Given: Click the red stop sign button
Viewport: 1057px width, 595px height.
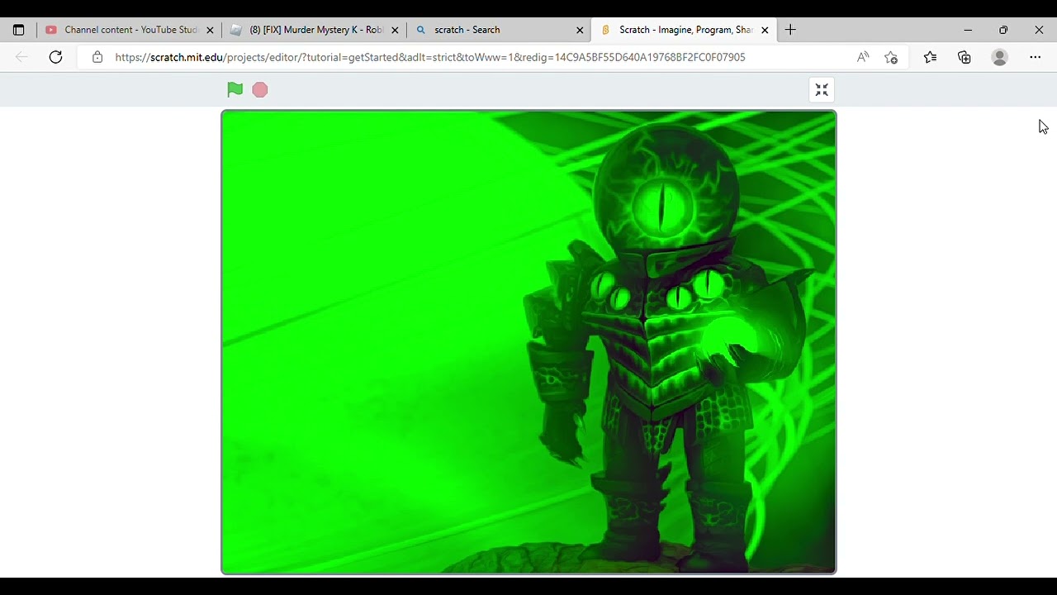Looking at the screenshot, I should pos(260,89).
